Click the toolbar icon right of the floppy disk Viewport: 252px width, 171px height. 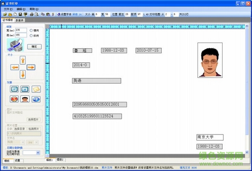coord(25,15)
